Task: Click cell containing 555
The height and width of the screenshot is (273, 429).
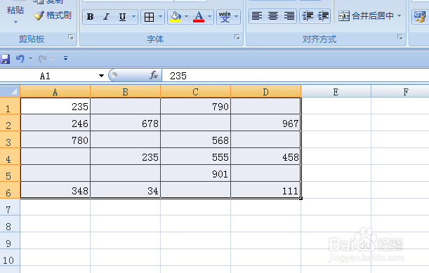Action: pos(195,157)
